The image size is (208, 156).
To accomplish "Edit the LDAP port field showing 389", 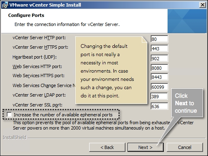I will 159,96.
